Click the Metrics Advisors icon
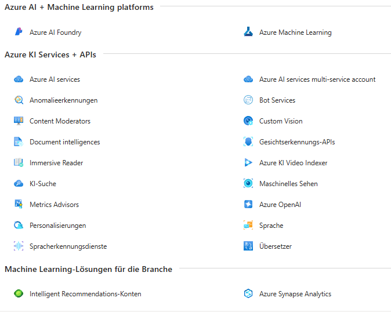 click(x=19, y=205)
